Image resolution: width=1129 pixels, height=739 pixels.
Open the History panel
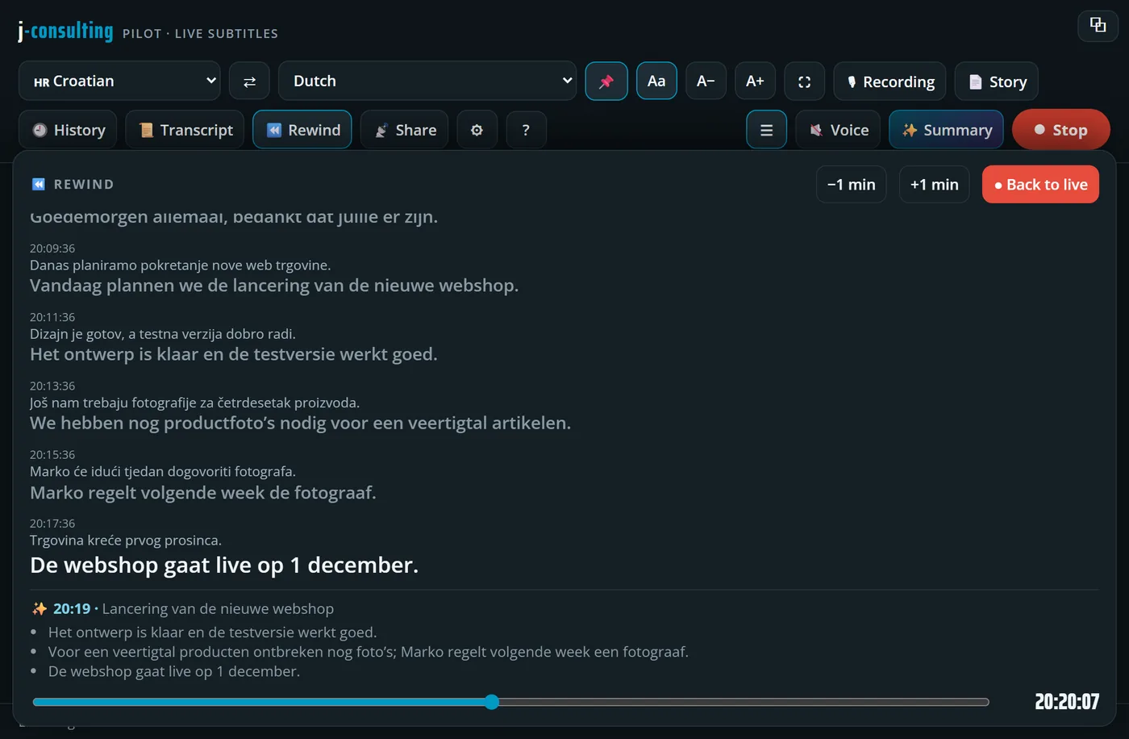[68, 130]
